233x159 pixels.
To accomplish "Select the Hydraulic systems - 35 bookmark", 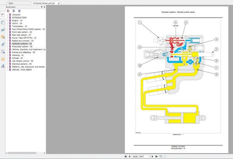I will [x=22, y=44].
